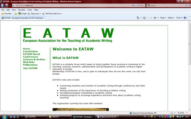Viewport: 191px width, 119px height.
Task: Click the address bar showing eataw.eu
Action: click(x=72, y=5)
